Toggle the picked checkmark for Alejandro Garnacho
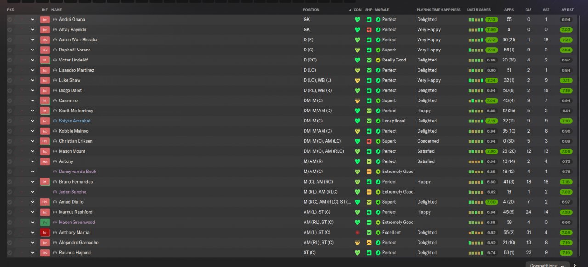Viewport: 588px width, 267px height. pos(10,243)
